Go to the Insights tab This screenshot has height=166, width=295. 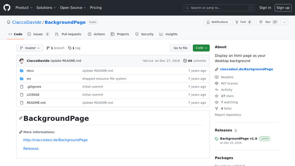(169, 34)
